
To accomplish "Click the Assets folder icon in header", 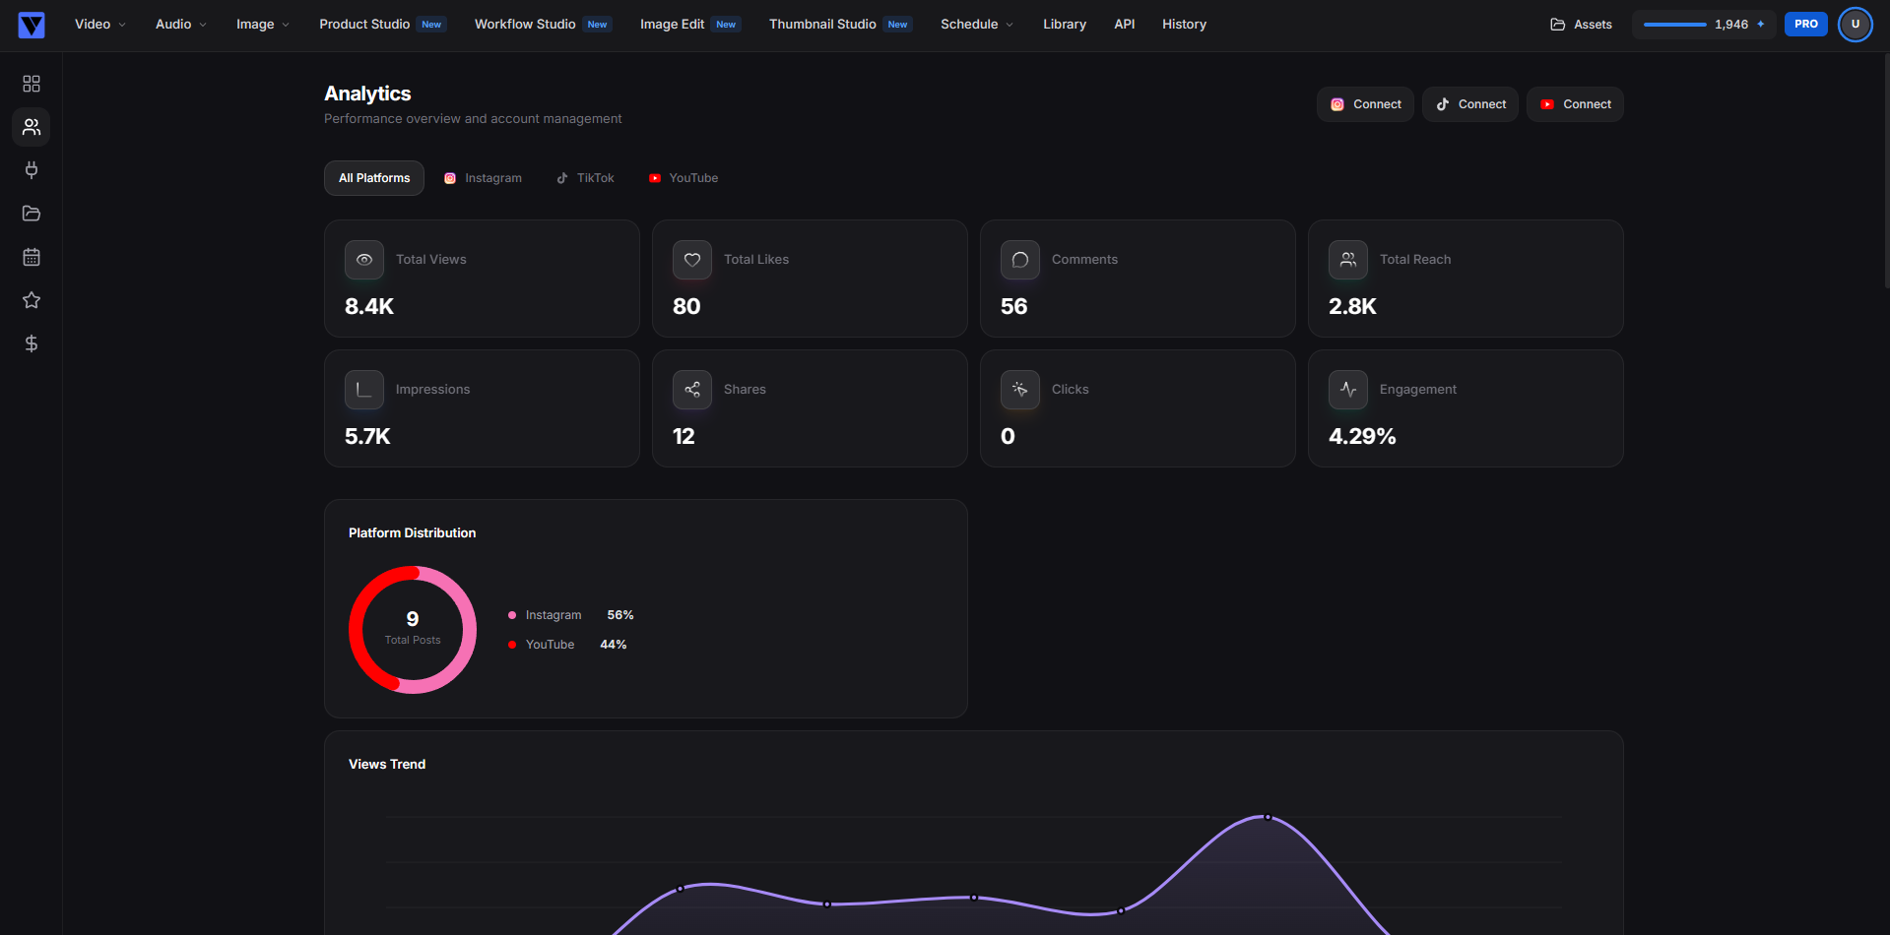I will coord(1558,25).
